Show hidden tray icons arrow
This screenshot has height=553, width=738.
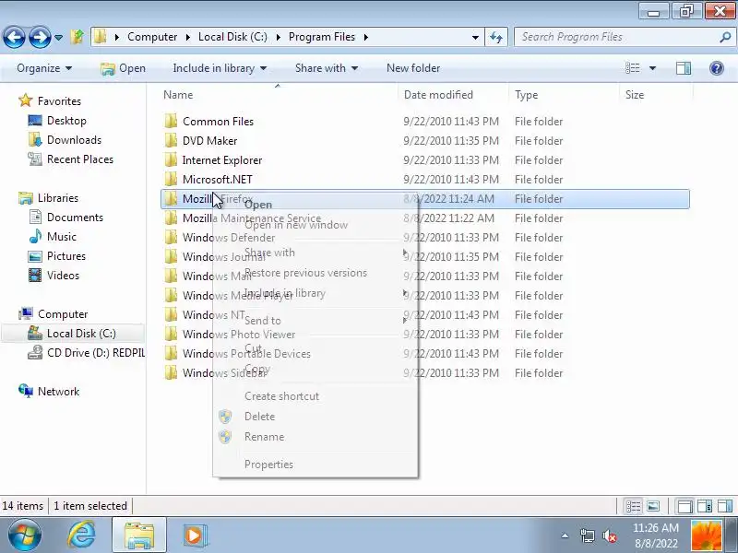[x=565, y=535]
